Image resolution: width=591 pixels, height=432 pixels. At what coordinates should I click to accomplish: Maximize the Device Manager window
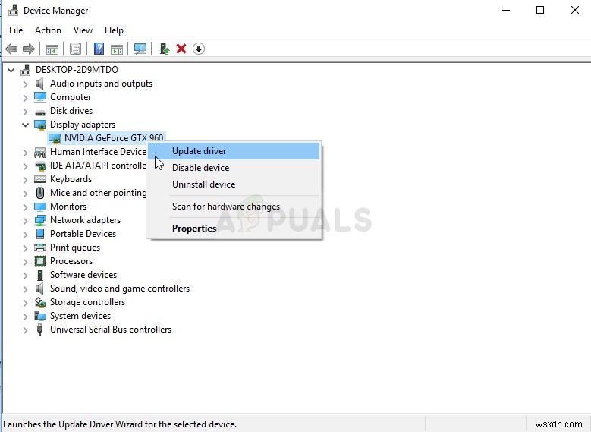click(x=540, y=10)
